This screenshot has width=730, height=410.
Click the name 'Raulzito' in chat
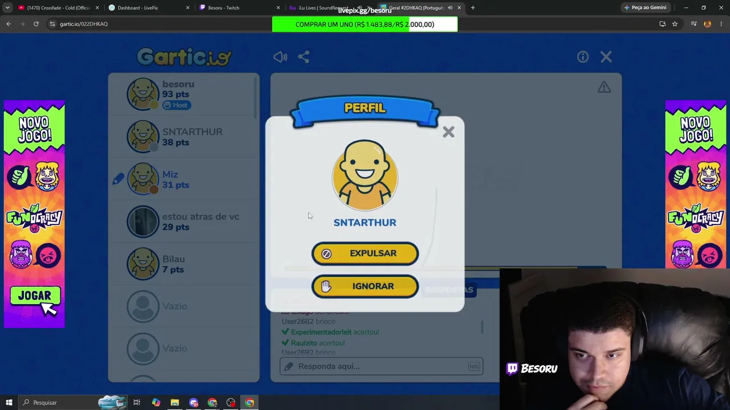pyautogui.click(x=303, y=343)
